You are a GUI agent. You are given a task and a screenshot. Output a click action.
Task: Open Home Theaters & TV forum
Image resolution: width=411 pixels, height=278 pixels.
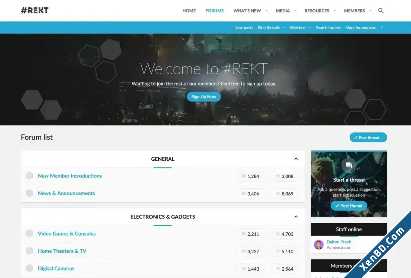62,251
